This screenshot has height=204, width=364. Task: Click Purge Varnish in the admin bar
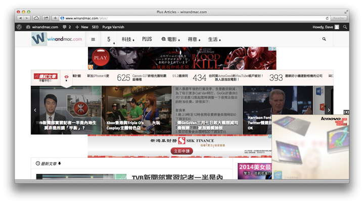pos(113,27)
